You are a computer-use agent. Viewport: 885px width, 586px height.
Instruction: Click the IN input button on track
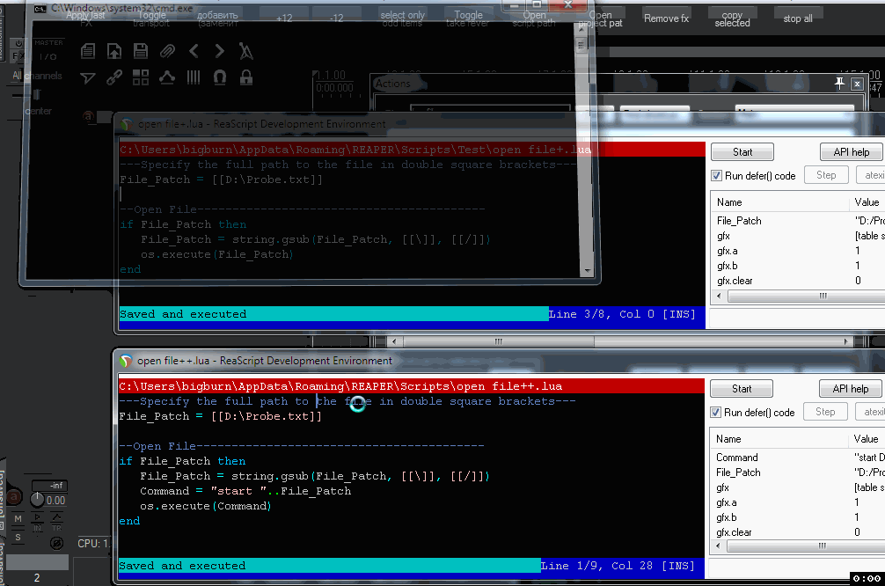tap(37, 529)
